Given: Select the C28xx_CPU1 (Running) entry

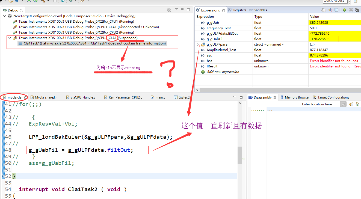Looking at the screenshot, I should 76,22.
